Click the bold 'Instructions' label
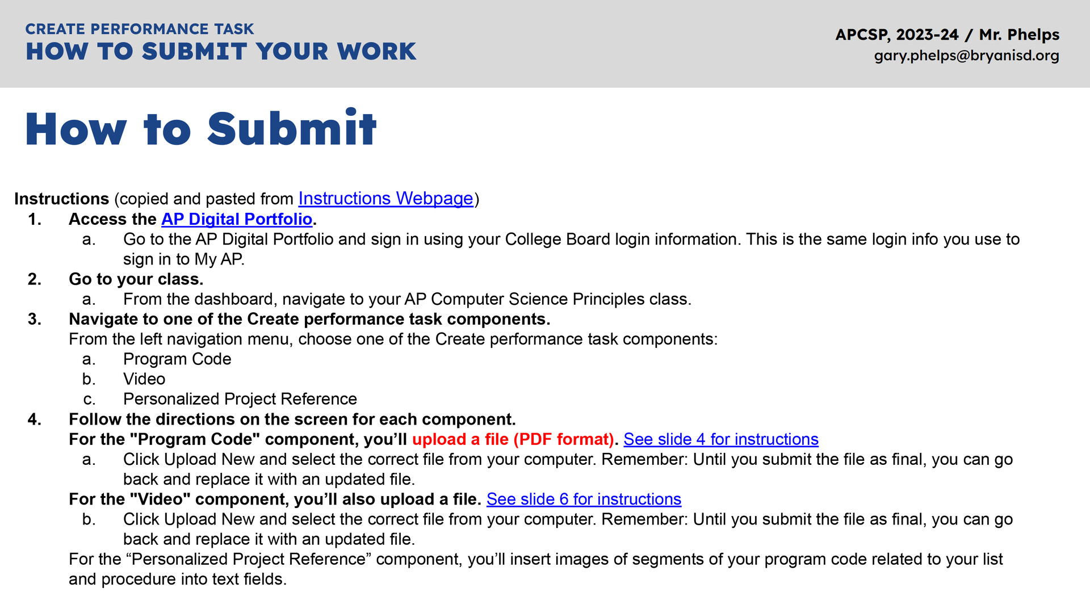The height and width of the screenshot is (613, 1090). tap(61, 199)
